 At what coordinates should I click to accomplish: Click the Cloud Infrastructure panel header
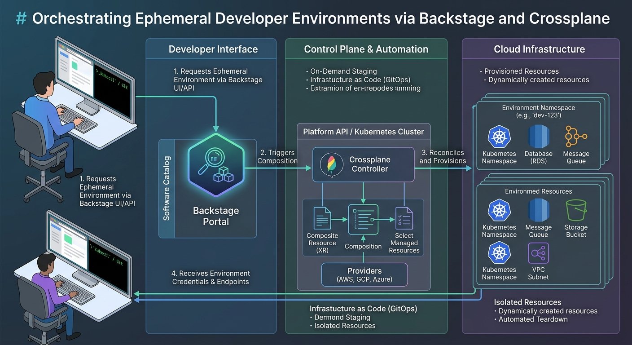[539, 49]
